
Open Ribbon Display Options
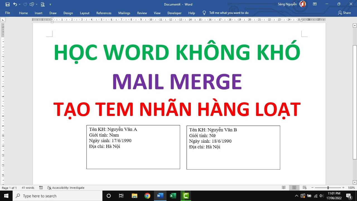point(315,4)
